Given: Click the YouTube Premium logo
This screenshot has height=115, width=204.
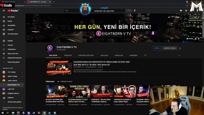Looking at the screenshot, I should 13,11.
